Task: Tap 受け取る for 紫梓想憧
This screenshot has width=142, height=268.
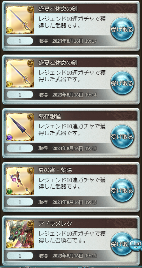Action: (122, 137)
